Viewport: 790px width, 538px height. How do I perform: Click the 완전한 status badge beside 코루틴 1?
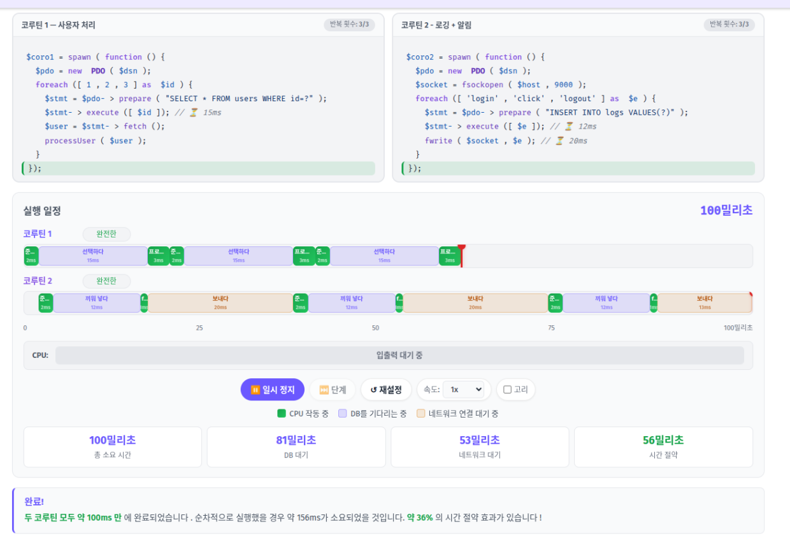(106, 234)
